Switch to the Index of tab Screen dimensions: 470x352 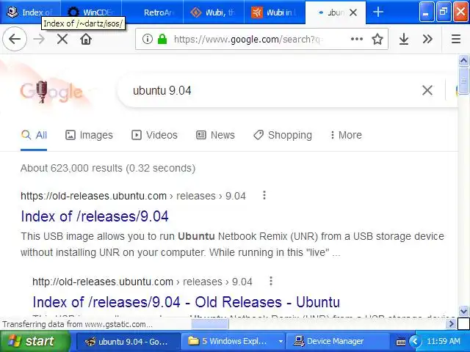pos(30,12)
